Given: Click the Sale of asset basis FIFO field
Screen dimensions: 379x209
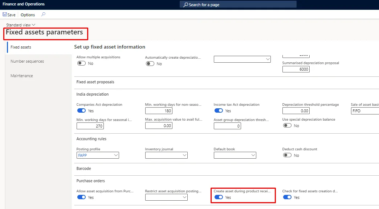Looking at the screenshot, I should (x=365, y=111).
